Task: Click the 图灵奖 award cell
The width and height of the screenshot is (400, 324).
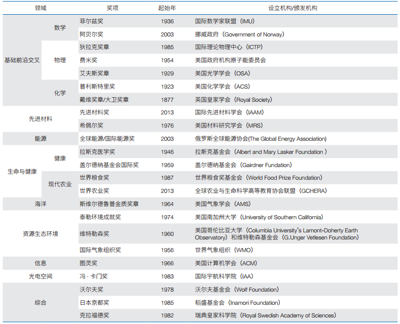Action: (89, 263)
